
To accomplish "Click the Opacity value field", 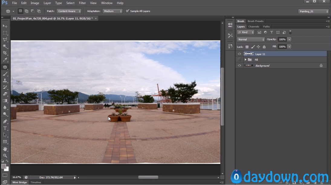I will [x=282, y=40].
